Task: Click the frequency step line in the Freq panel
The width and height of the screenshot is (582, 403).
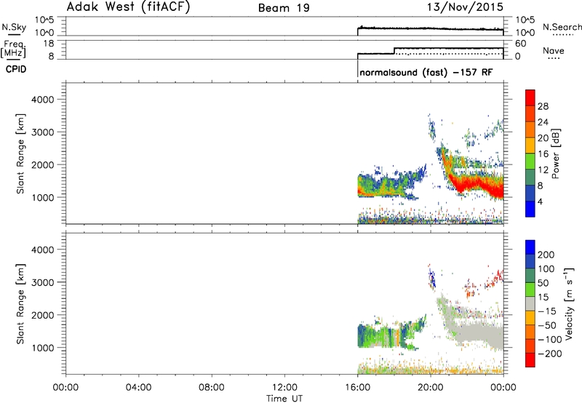Action: pyautogui.click(x=431, y=49)
